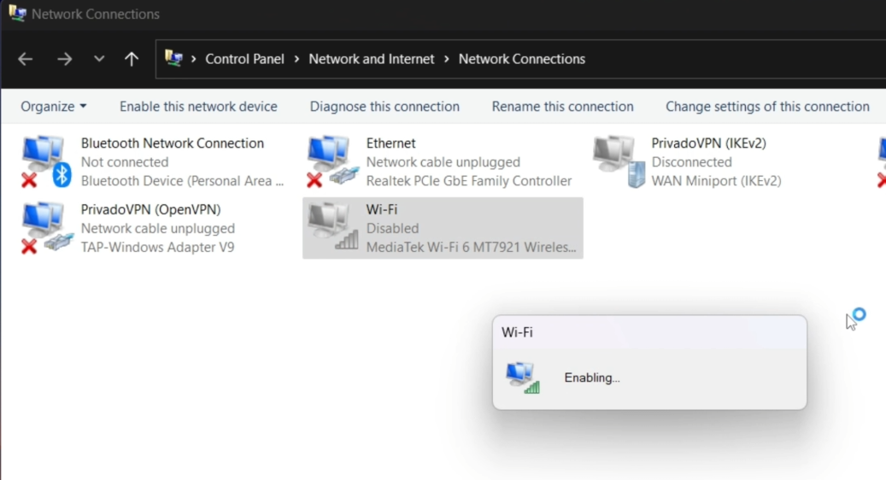Click the Wi-Fi icon in Enabling popup

(x=523, y=378)
